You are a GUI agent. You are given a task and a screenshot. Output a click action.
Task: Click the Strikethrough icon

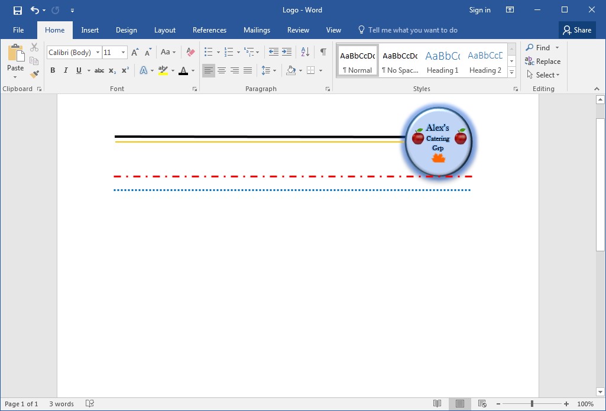(x=99, y=71)
